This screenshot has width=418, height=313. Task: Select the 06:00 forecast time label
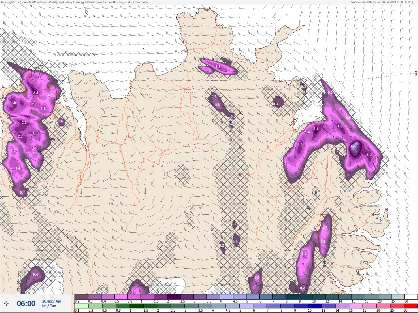point(26,304)
